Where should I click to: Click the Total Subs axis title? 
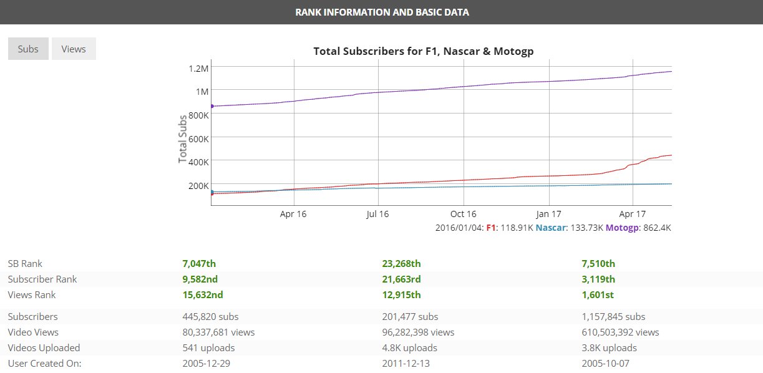coord(183,139)
